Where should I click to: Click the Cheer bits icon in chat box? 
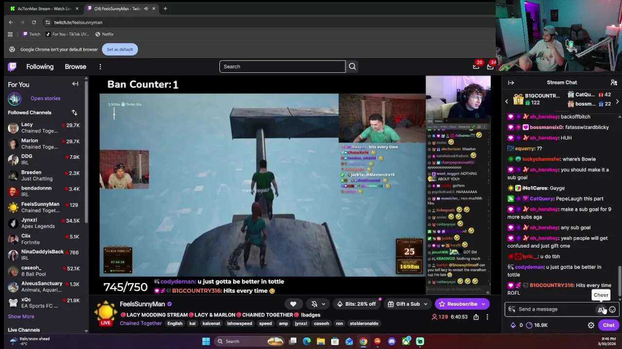[x=602, y=309]
